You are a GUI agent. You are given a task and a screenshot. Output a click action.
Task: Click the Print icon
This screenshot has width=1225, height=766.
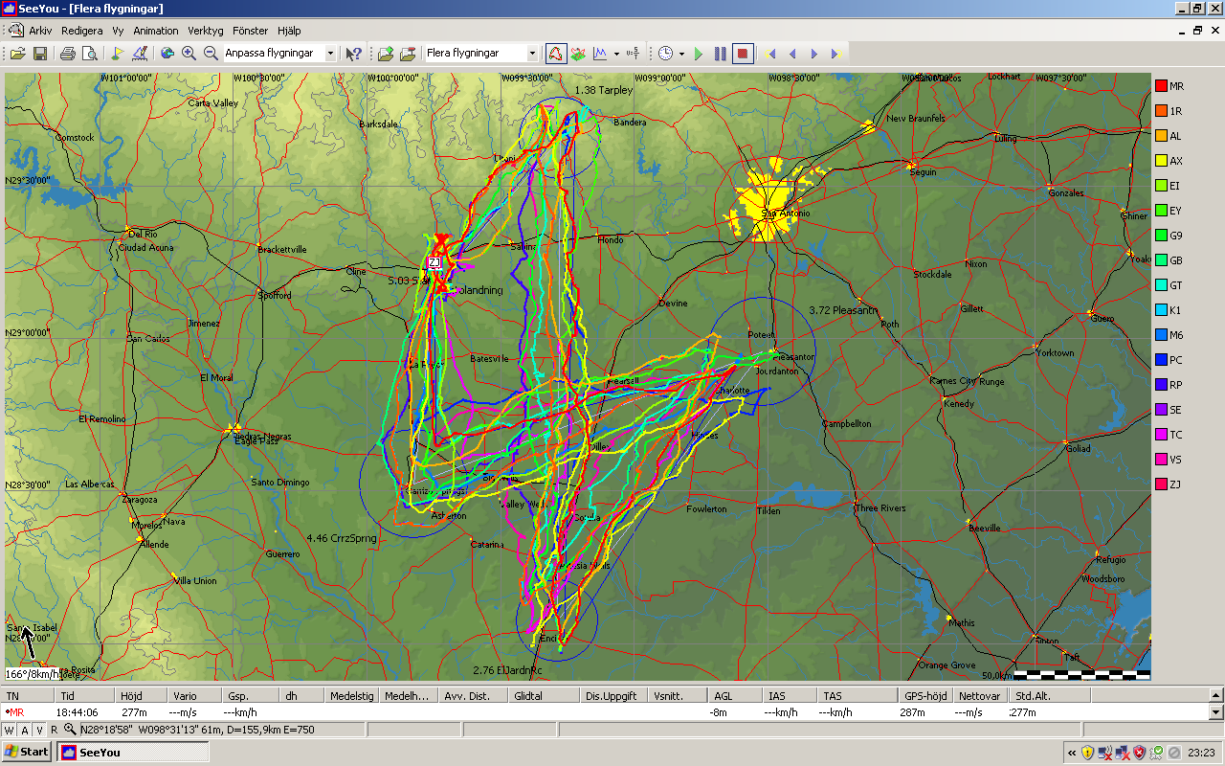68,54
